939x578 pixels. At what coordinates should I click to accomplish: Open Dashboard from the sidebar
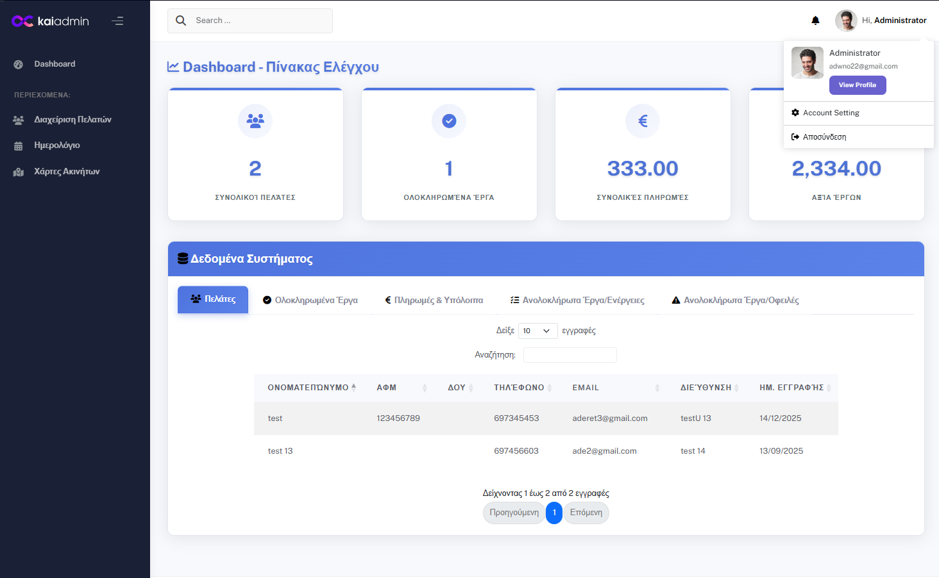point(55,64)
